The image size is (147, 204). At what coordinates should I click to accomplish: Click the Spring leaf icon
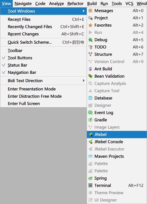click(x=90, y=178)
